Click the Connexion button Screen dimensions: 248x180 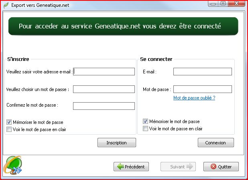tap(216, 143)
